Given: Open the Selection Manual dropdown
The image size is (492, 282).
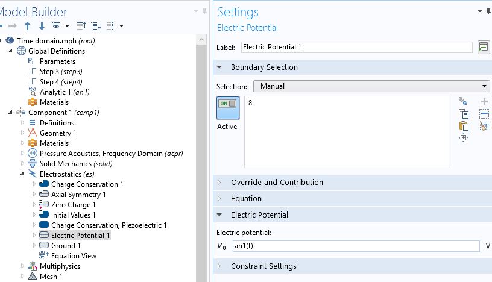Looking at the screenshot, I should point(371,86).
